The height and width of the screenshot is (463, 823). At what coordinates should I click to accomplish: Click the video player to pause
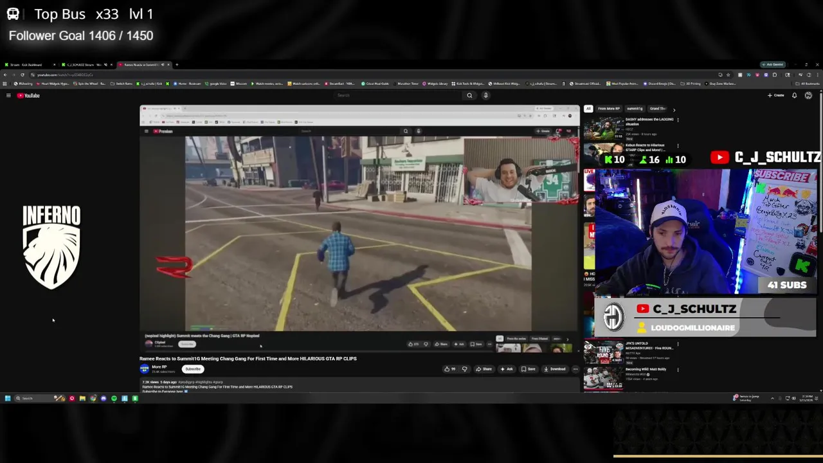coord(359,228)
